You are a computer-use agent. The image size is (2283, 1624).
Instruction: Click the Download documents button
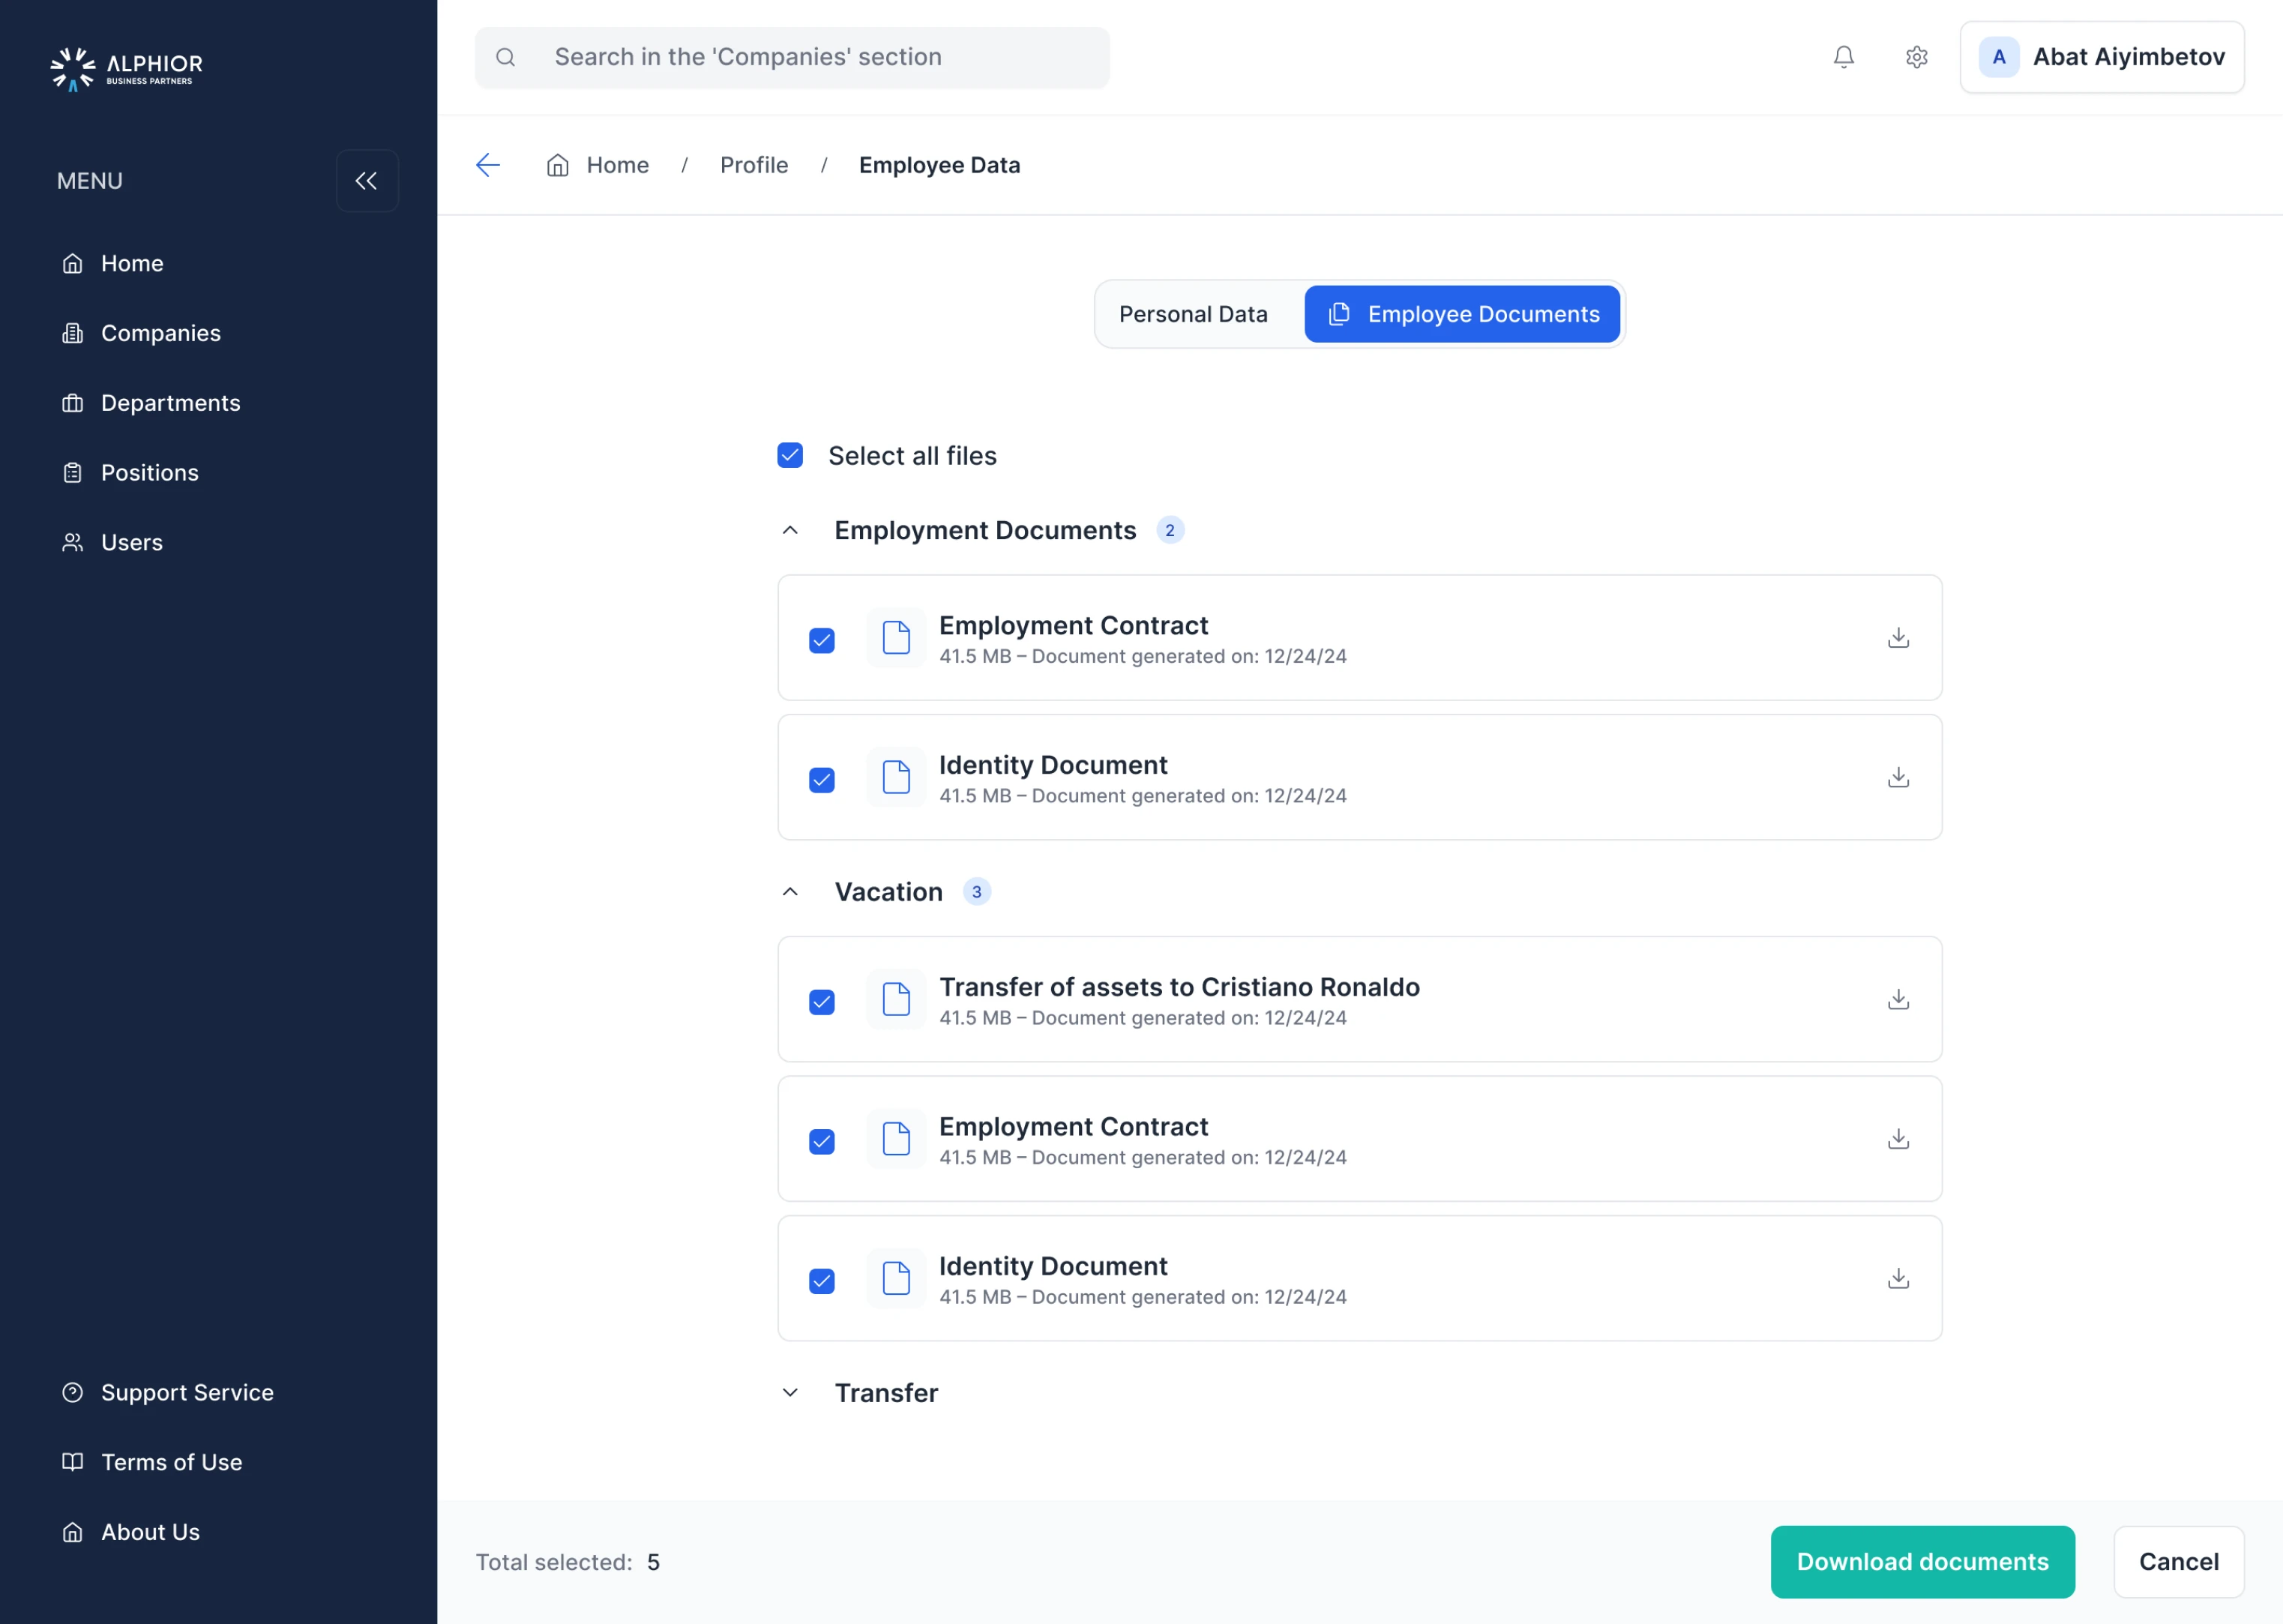tap(1922, 1562)
